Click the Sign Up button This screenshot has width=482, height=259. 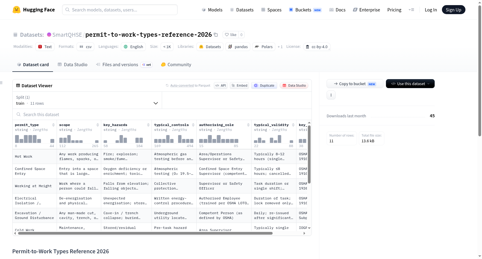[x=453, y=10]
